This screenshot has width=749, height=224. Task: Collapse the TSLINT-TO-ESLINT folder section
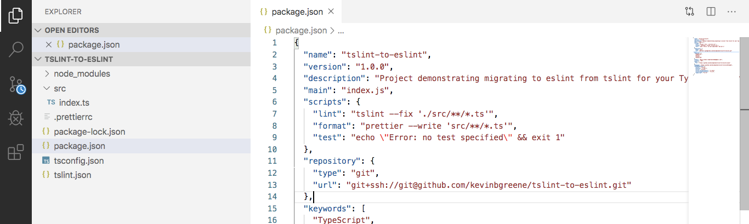(141, 59)
